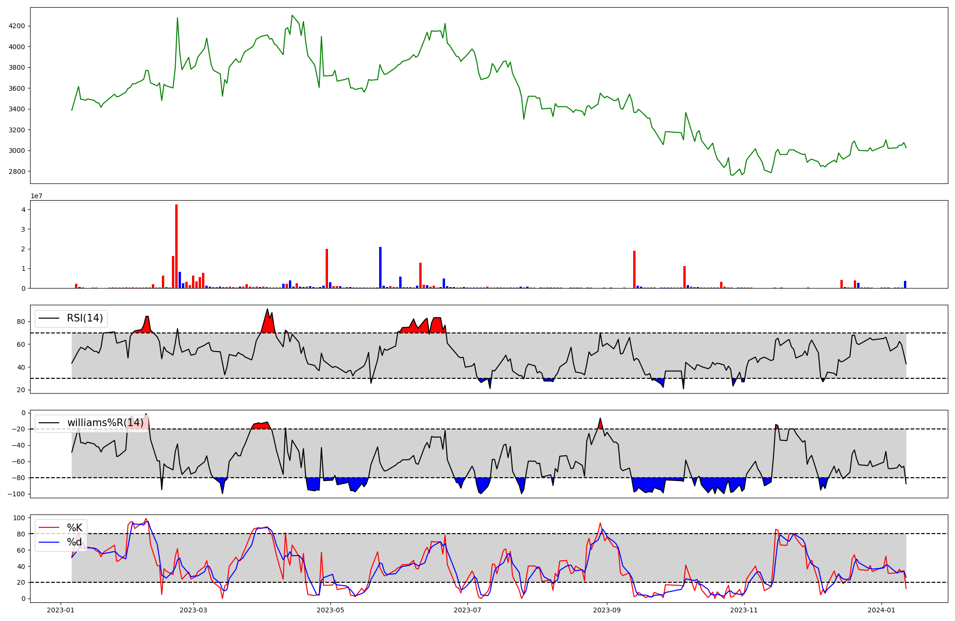Select the 2023-03 date tick label
955x621 pixels.
pyautogui.click(x=193, y=610)
